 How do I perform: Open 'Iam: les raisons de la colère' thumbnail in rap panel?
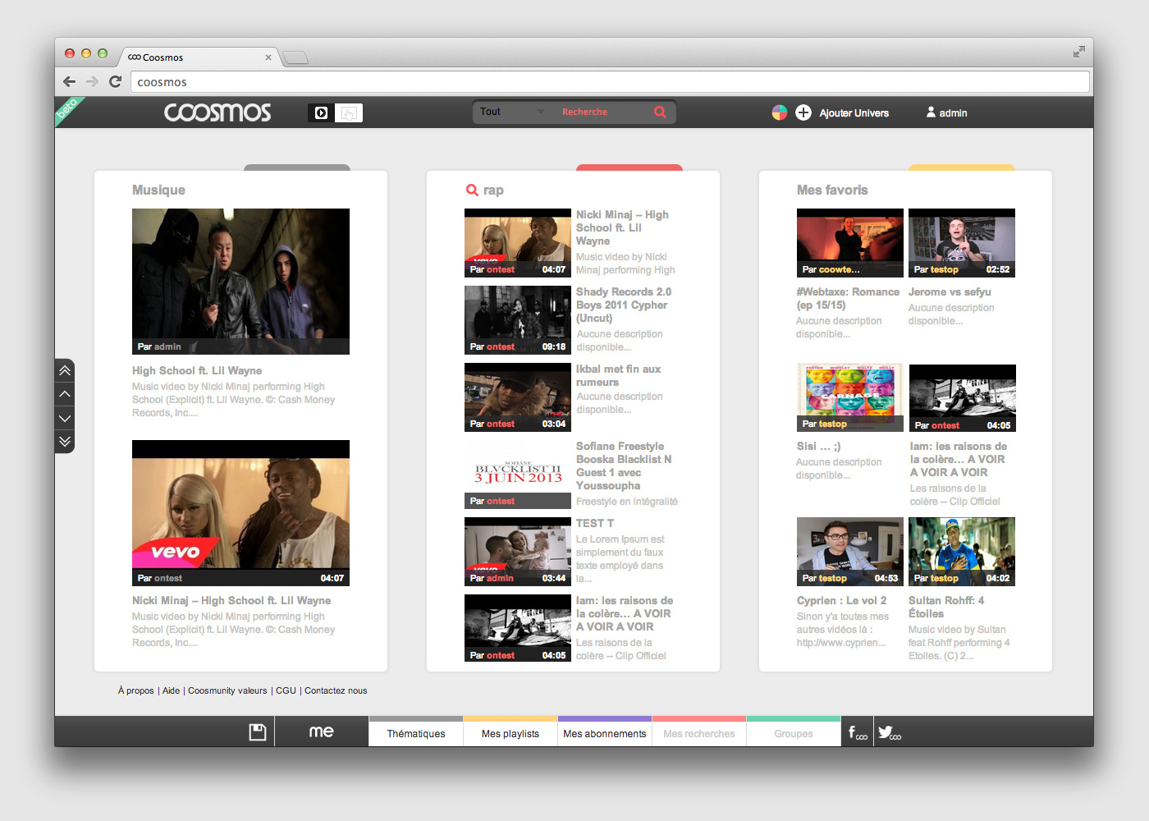[x=518, y=628]
